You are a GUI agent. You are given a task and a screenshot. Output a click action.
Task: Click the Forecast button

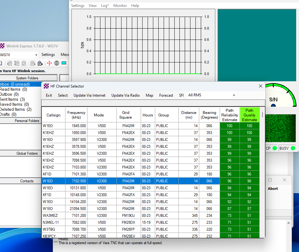click(x=166, y=95)
